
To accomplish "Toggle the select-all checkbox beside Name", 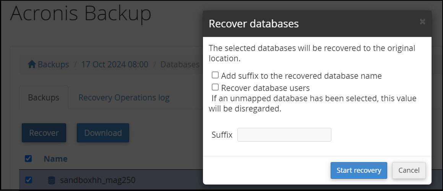I will tap(28, 159).
